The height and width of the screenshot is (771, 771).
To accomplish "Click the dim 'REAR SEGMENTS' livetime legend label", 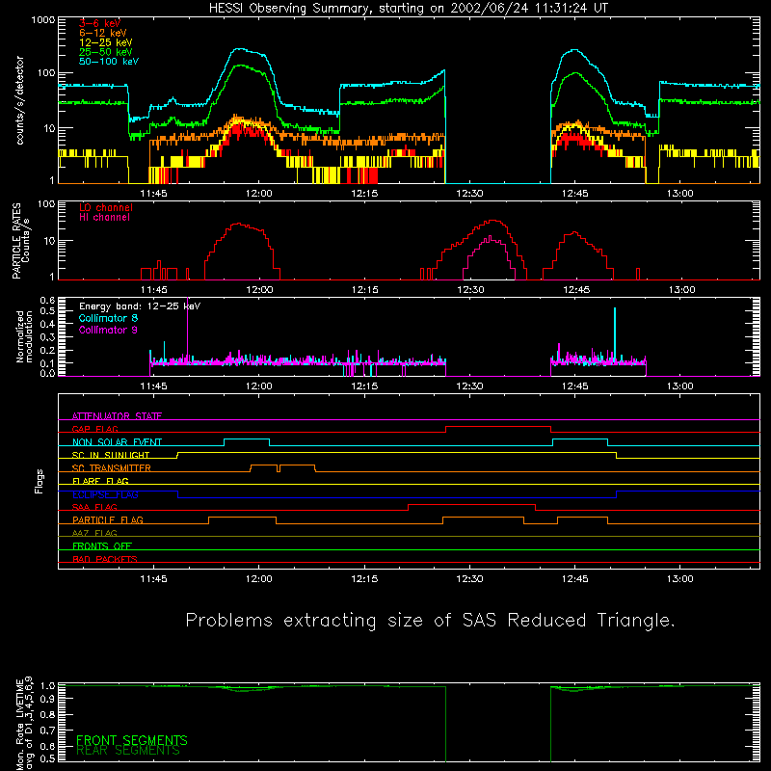I will click(128, 751).
